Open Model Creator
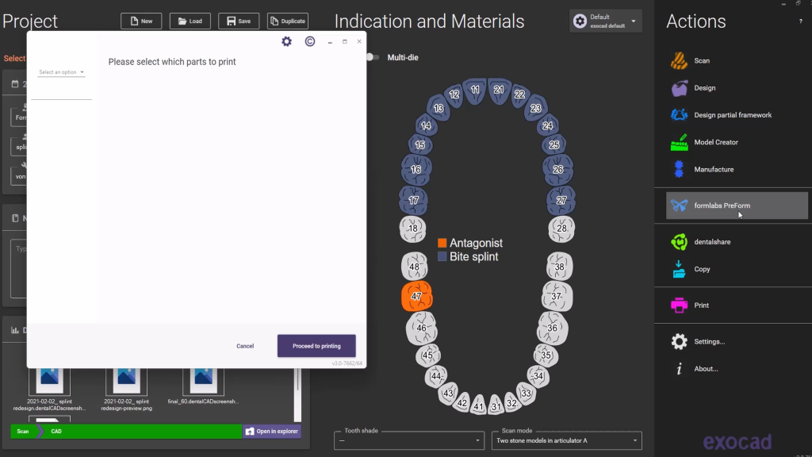 pyautogui.click(x=680, y=143)
